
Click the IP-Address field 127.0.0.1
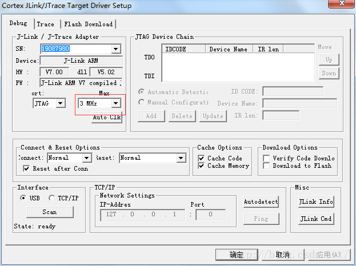143,215
